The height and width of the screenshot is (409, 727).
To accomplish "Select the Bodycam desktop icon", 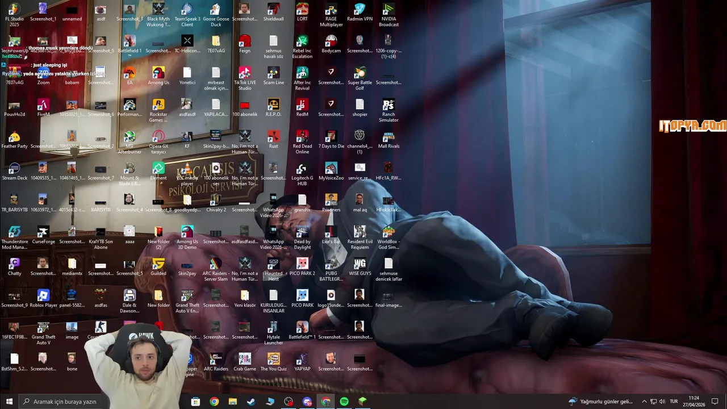I will point(331,44).
